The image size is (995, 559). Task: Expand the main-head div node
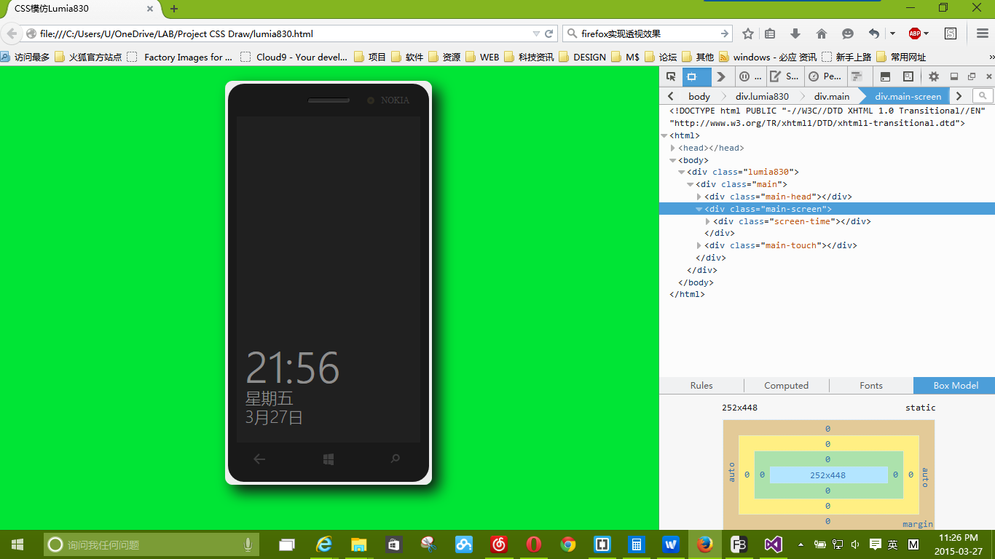pyautogui.click(x=699, y=197)
